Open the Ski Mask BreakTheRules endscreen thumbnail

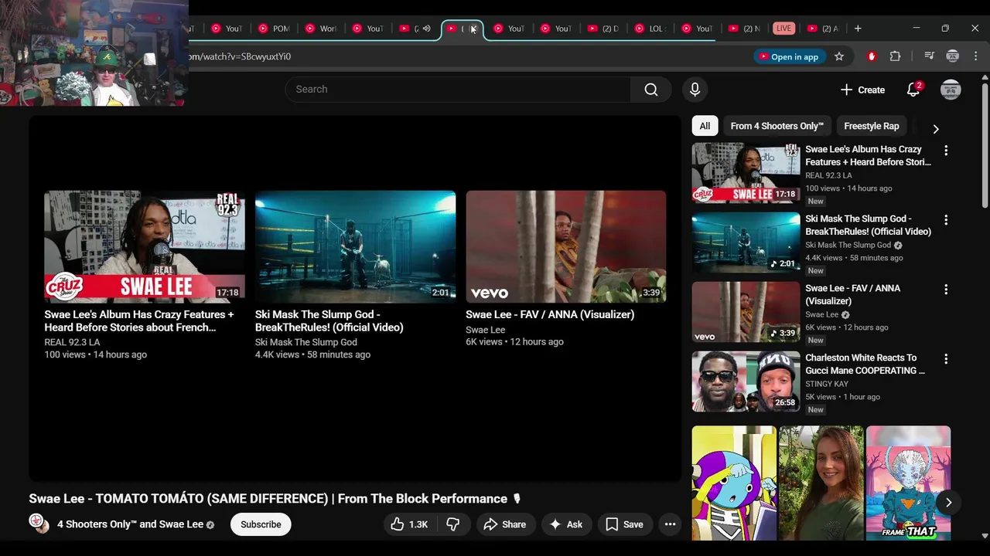[x=355, y=247]
